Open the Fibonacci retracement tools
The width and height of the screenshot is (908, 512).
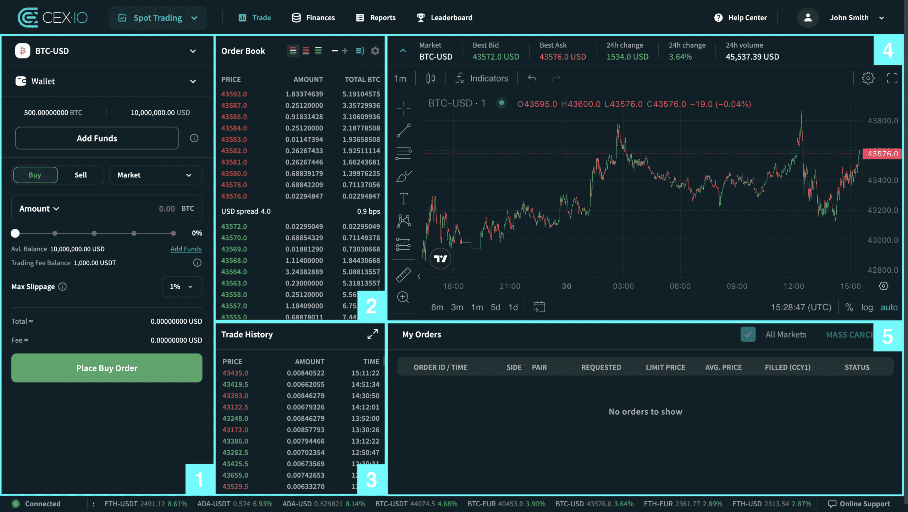404,153
